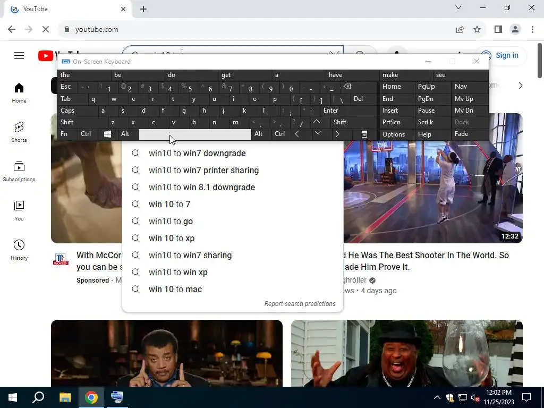Open Windows Start menu
The width and height of the screenshot is (544, 408).
tap(13, 397)
